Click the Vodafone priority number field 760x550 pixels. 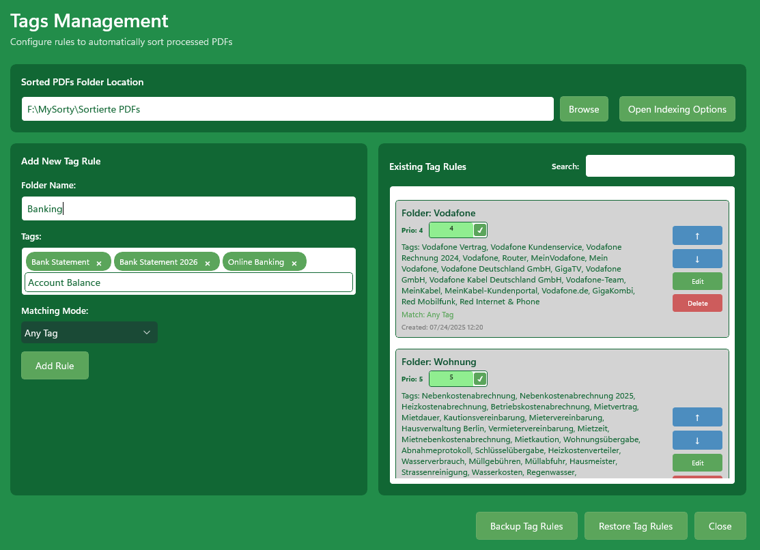(451, 230)
